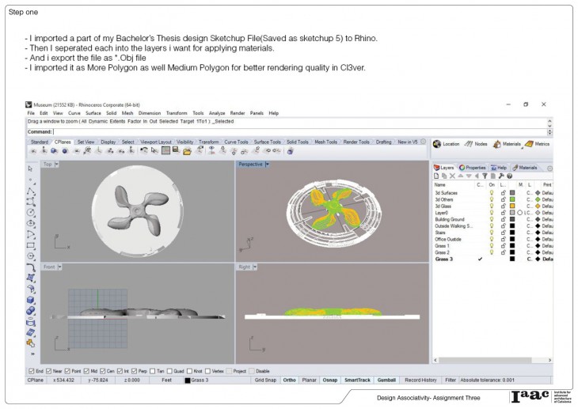The image size is (578, 409).
Task: Click the 3d Others green color swatch
Action: [x=512, y=199]
